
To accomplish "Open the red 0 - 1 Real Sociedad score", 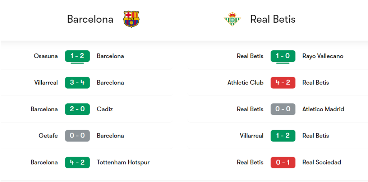I will [x=283, y=162].
